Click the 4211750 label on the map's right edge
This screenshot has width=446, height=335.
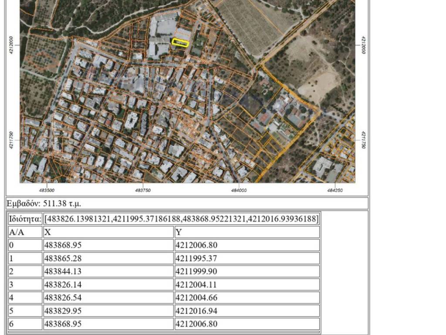[x=363, y=140]
